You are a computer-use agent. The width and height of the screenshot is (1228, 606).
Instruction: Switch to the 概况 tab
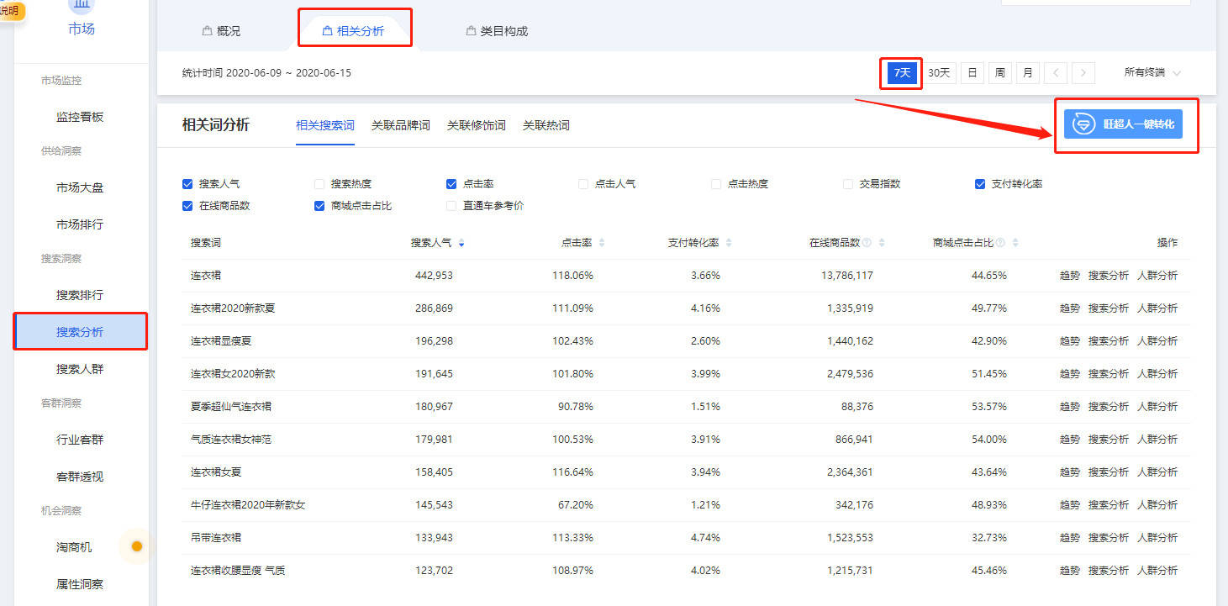221,31
